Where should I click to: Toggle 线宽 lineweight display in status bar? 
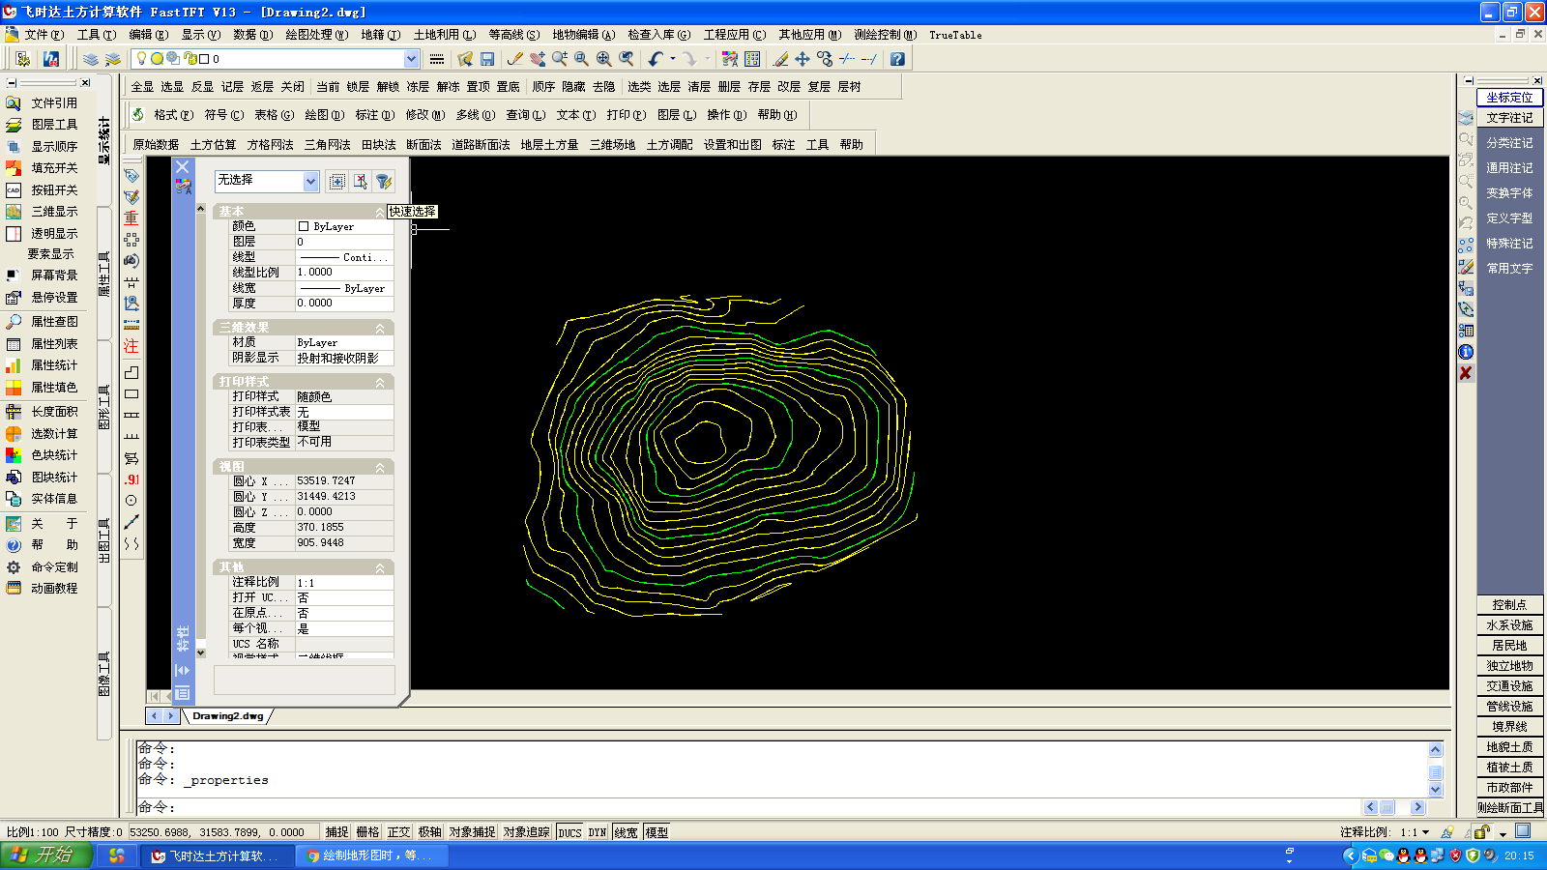(x=626, y=832)
